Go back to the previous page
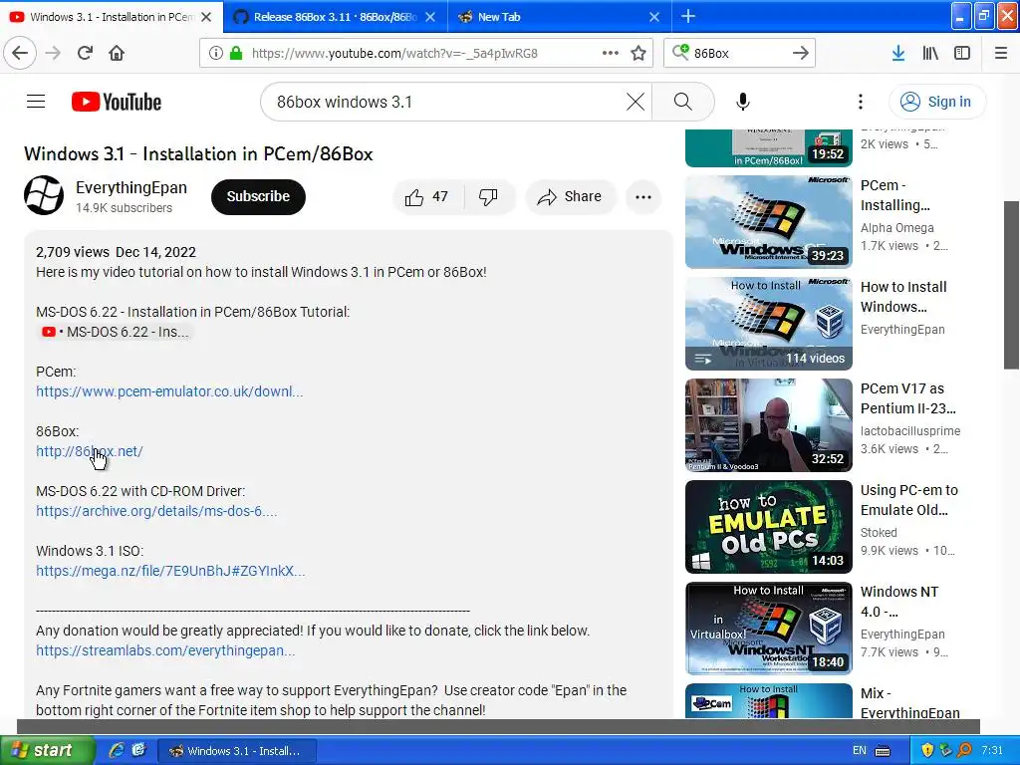This screenshot has width=1020, height=765. [x=20, y=53]
